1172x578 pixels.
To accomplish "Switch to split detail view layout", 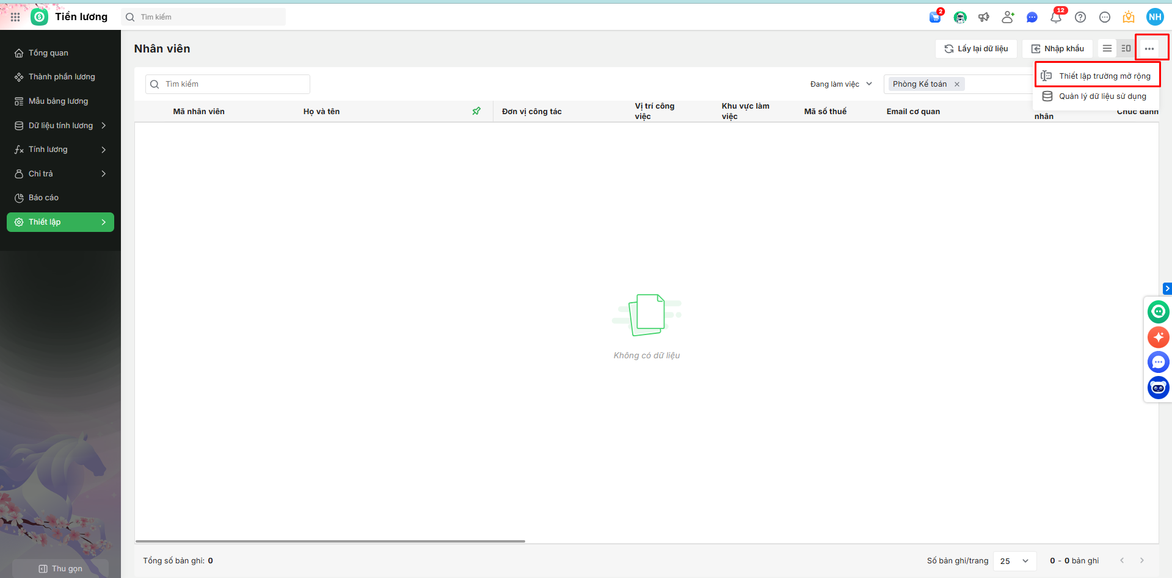I will 1126,48.
